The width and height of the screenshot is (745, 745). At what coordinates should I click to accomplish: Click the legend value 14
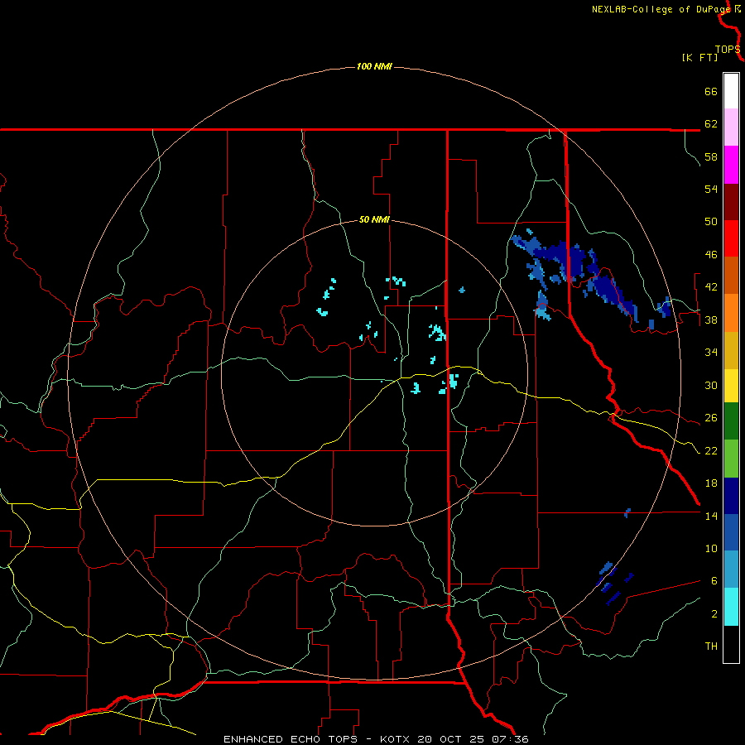coord(711,516)
